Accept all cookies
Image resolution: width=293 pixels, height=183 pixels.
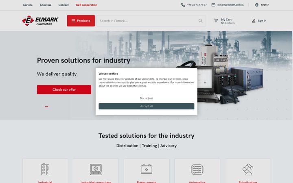(x=146, y=106)
